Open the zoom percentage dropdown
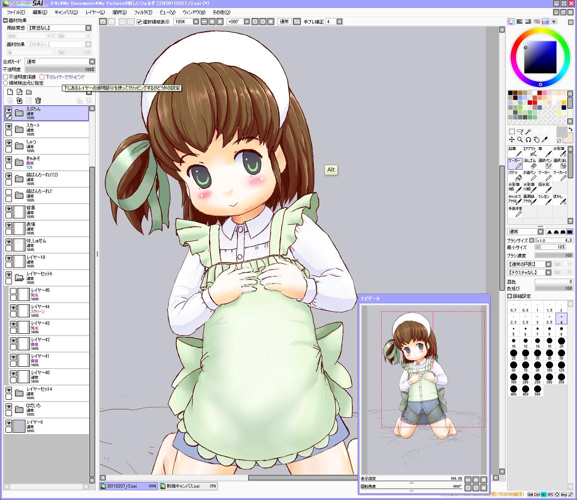Screen dimensions: 577x500 point(196,22)
